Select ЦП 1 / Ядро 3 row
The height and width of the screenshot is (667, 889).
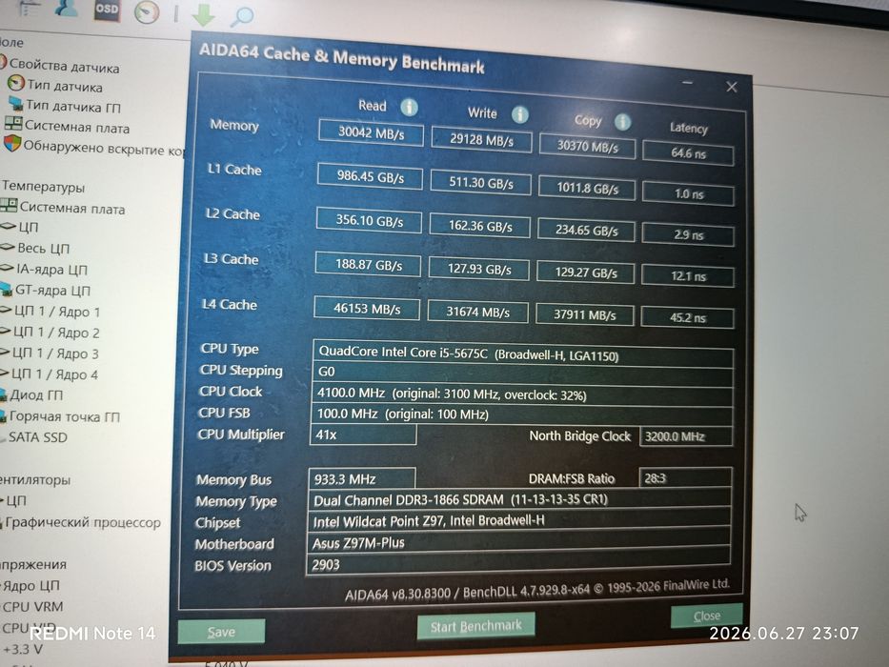point(55,354)
